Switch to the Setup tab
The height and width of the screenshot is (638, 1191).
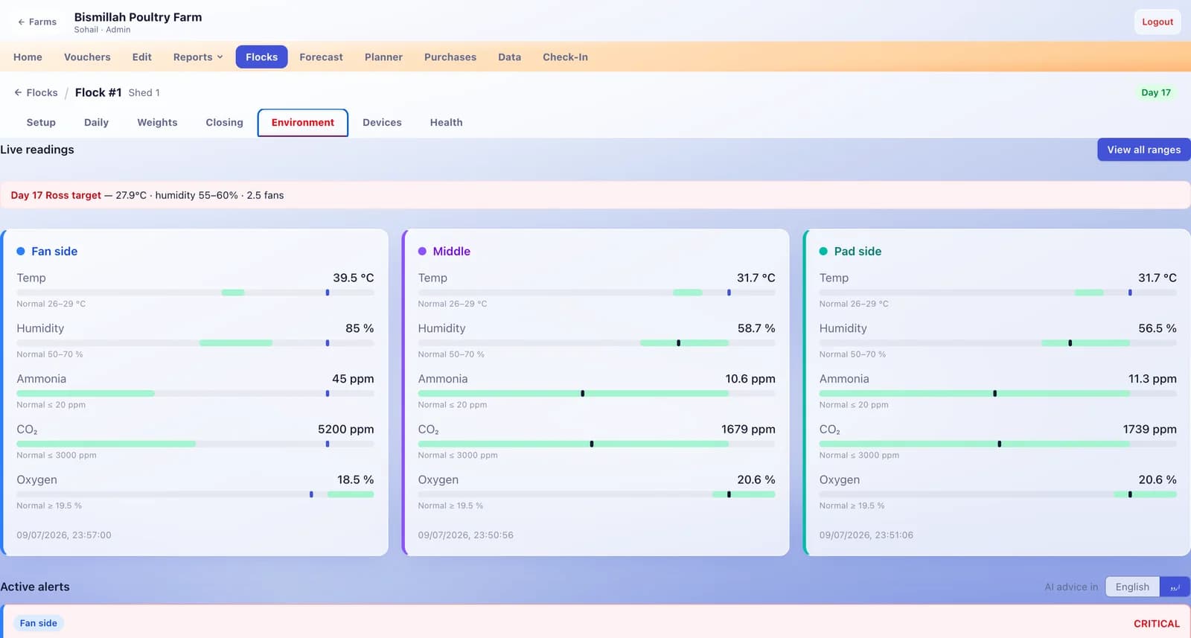click(x=41, y=122)
